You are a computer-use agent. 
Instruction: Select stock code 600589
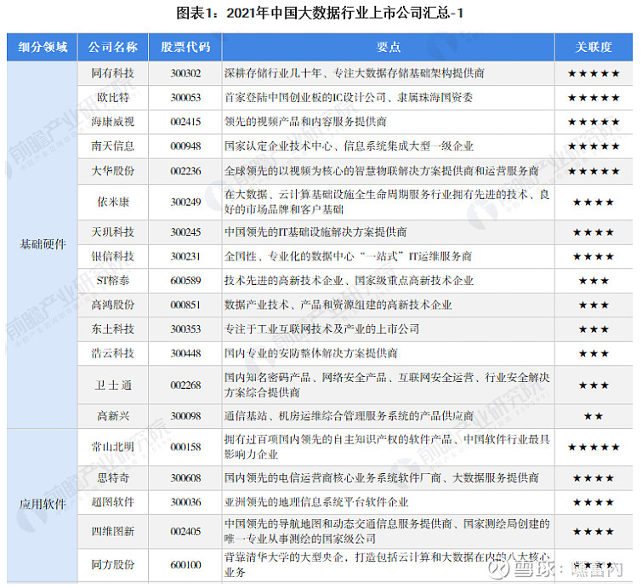click(185, 281)
